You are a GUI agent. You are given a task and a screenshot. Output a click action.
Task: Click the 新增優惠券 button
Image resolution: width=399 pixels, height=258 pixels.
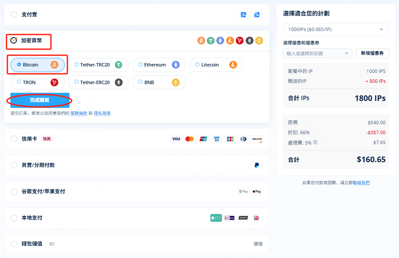(372, 53)
